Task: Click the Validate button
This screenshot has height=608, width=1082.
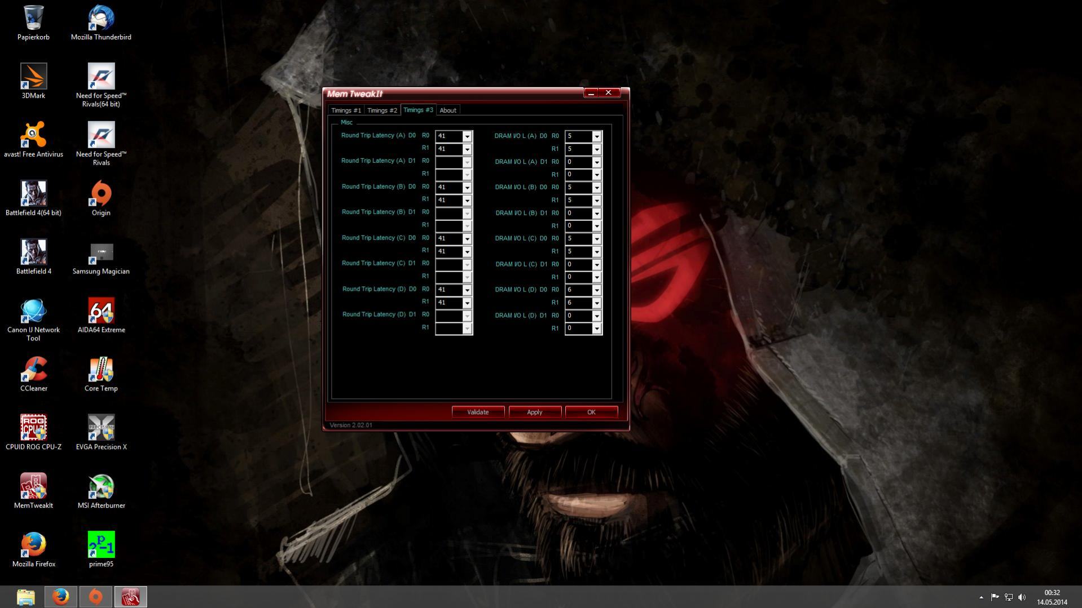Action: pos(478,412)
